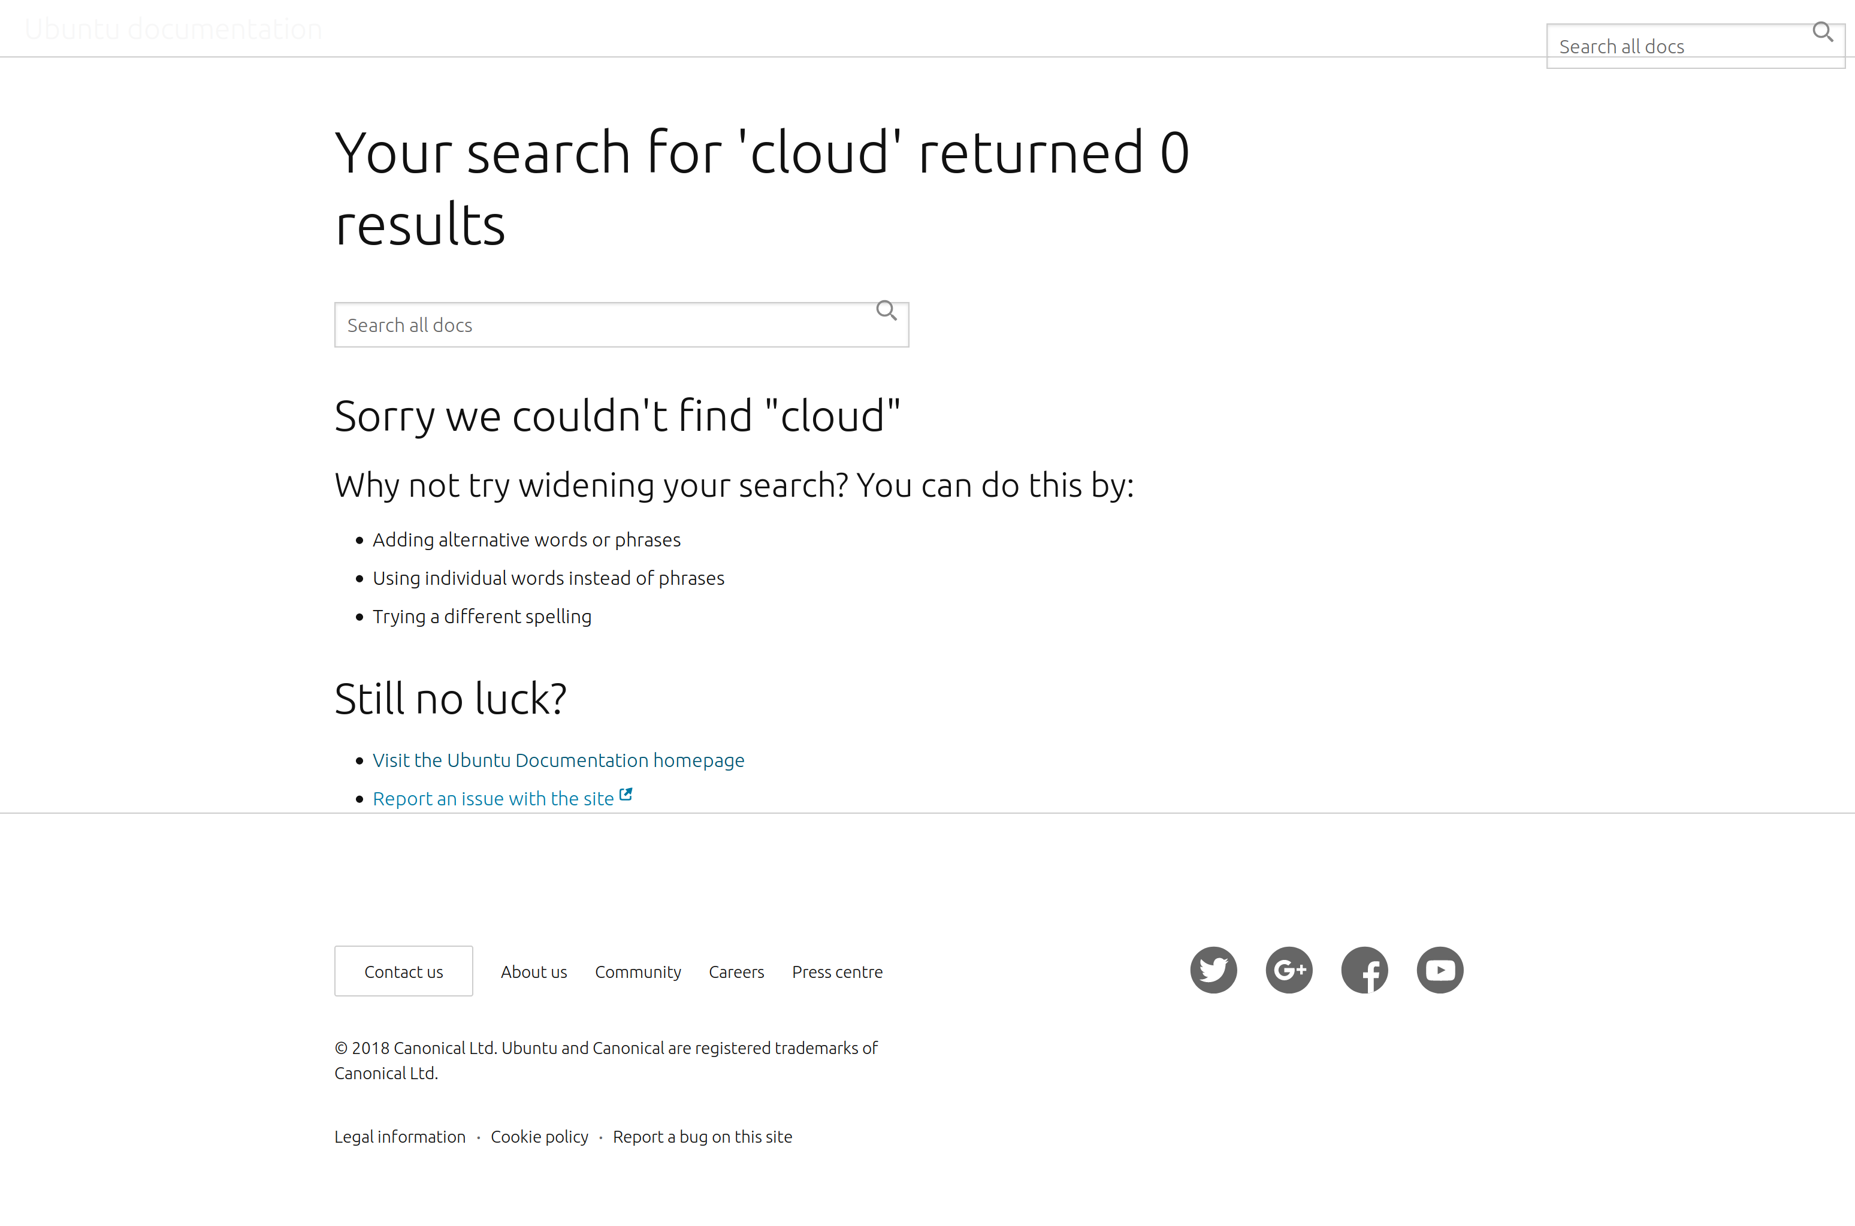Click the magnifier icon in the top search bar

tap(1823, 31)
